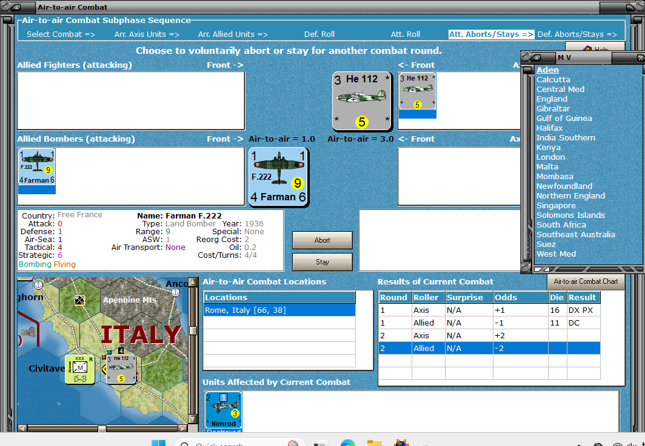Click the Round column header
The height and width of the screenshot is (446, 645).
click(395, 297)
